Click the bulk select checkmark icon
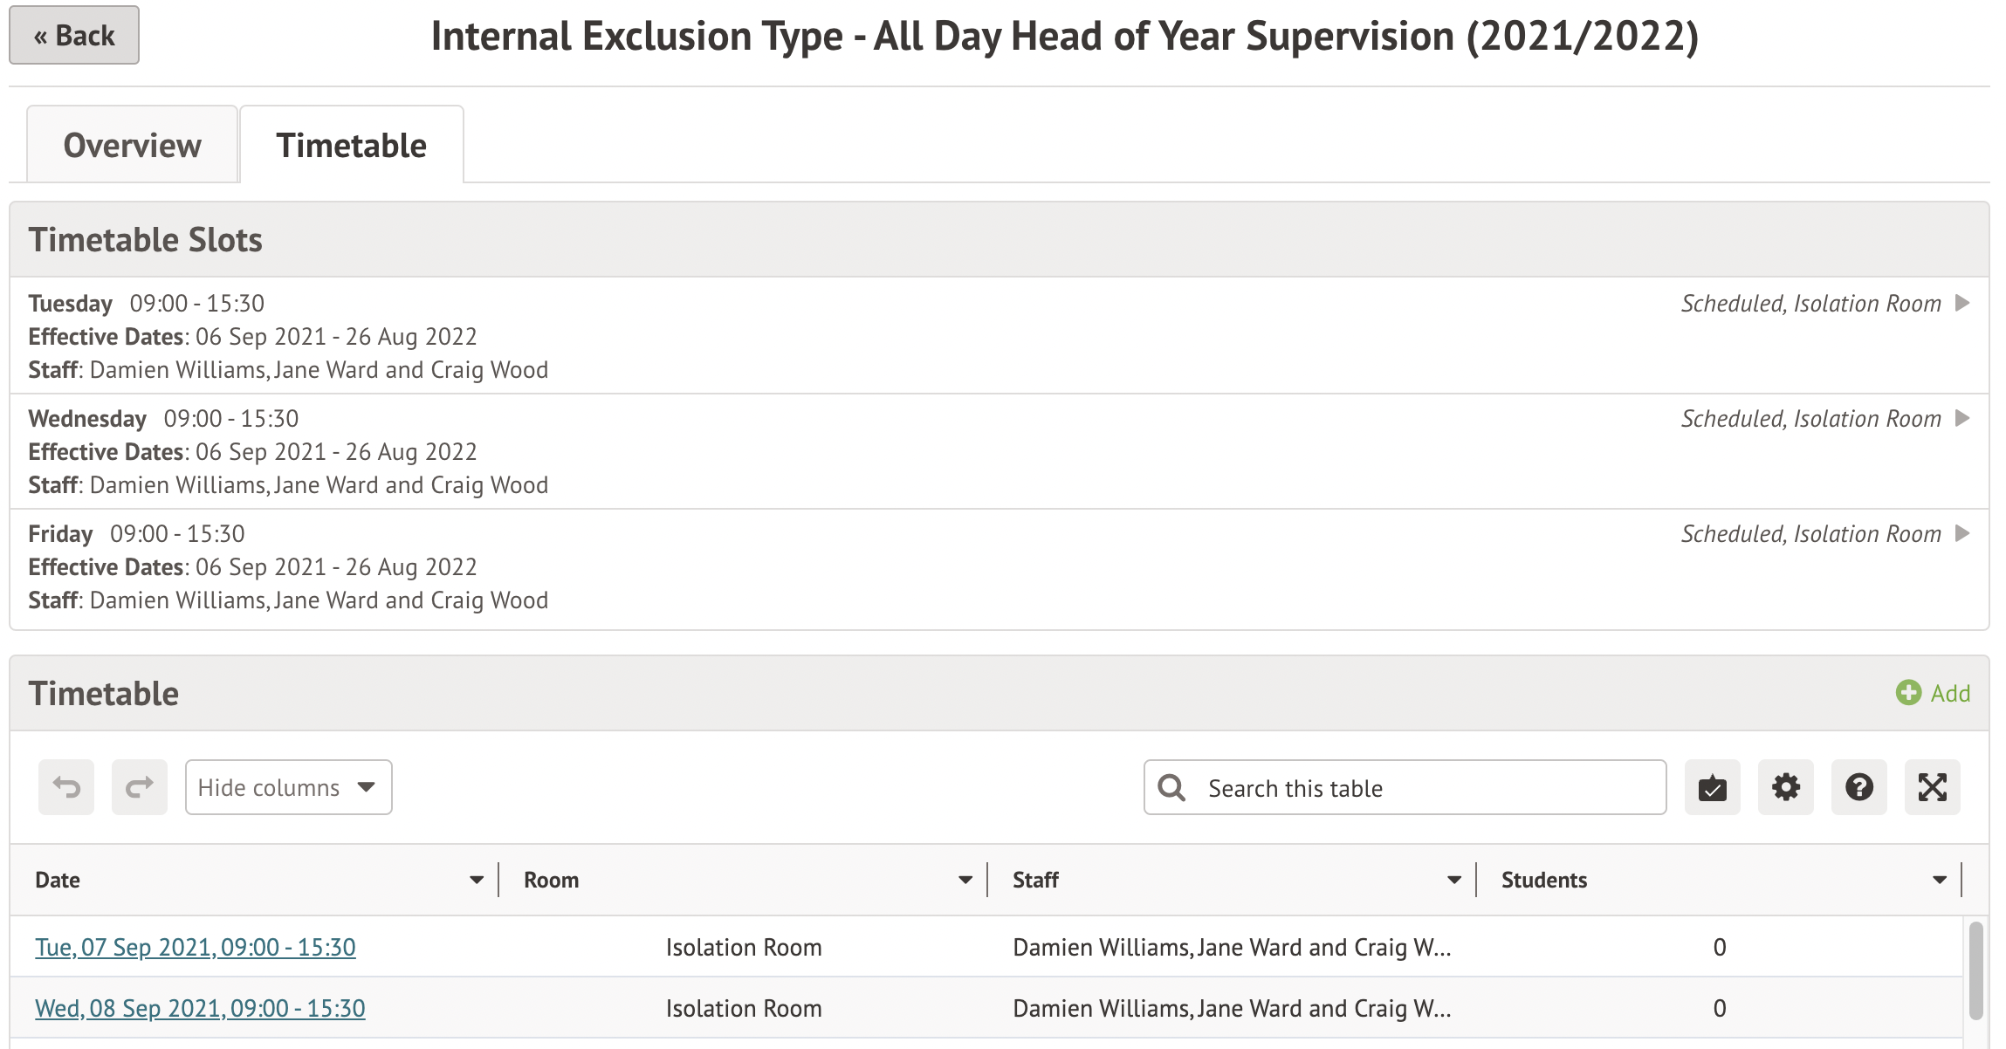The width and height of the screenshot is (2006, 1049). click(1712, 787)
